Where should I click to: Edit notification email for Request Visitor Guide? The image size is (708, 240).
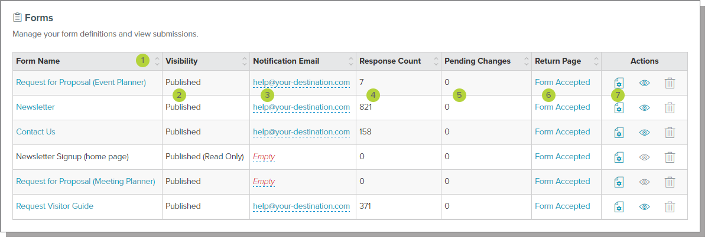click(301, 206)
